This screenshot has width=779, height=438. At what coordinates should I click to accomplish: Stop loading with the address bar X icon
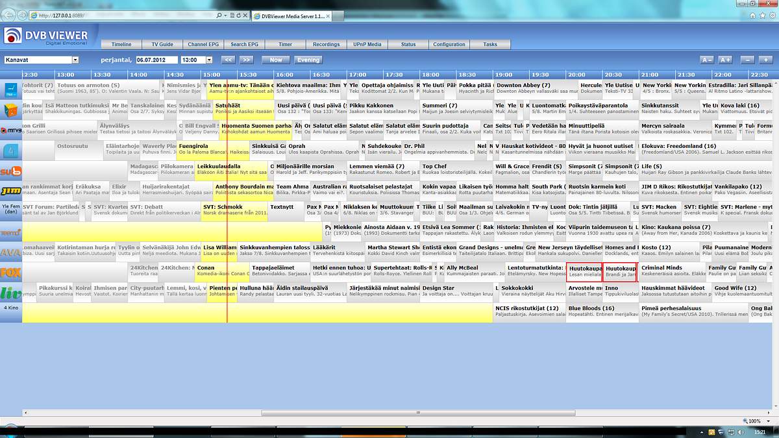[245, 15]
